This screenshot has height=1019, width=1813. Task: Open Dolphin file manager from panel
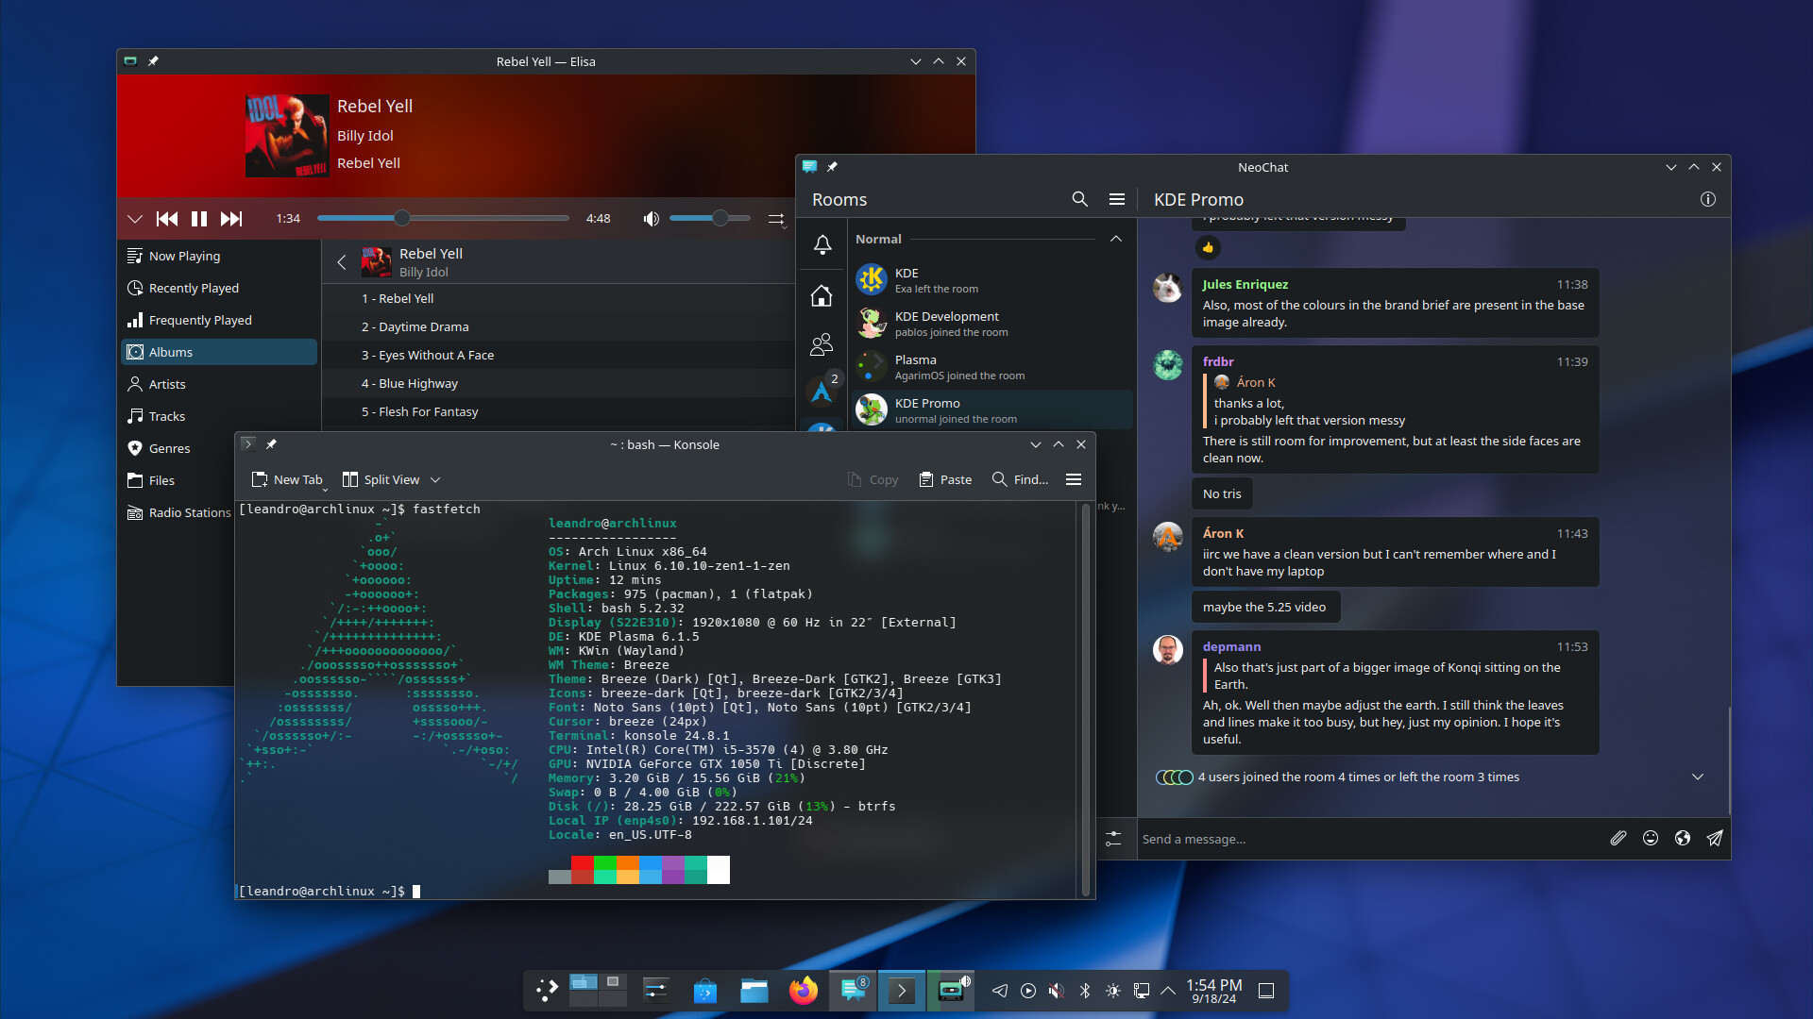tap(754, 991)
